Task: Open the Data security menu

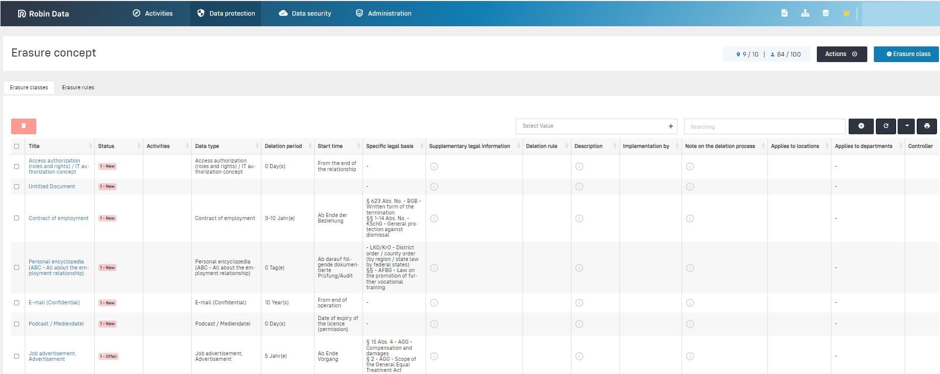Action: point(305,14)
